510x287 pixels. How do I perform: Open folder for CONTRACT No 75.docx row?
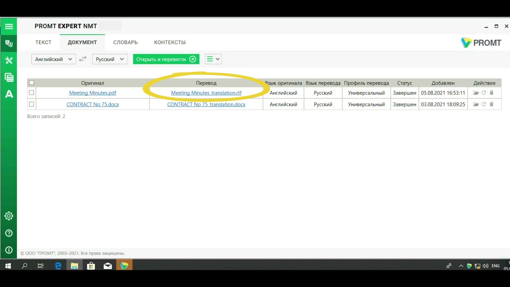[476, 104]
